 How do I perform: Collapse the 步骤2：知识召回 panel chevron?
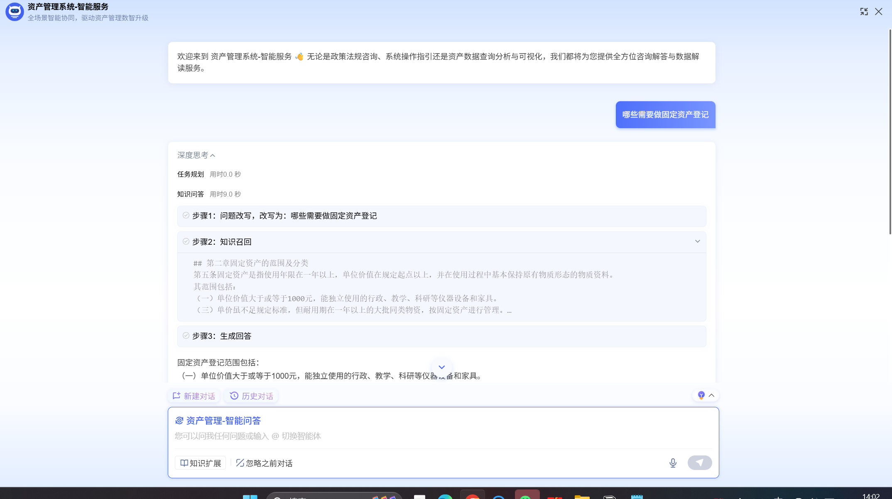698,241
